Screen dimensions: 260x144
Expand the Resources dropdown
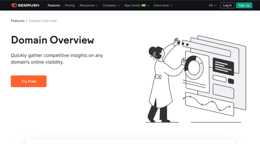(x=89, y=5)
